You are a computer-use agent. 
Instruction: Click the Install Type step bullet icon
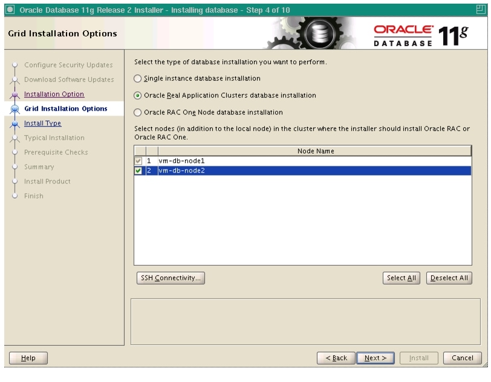pyautogui.click(x=15, y=123)
